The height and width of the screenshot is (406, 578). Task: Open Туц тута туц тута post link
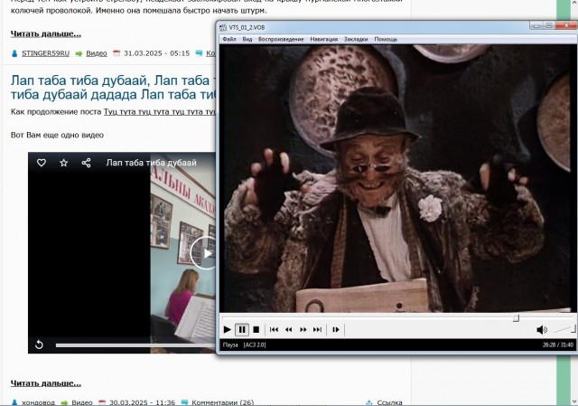160,112
